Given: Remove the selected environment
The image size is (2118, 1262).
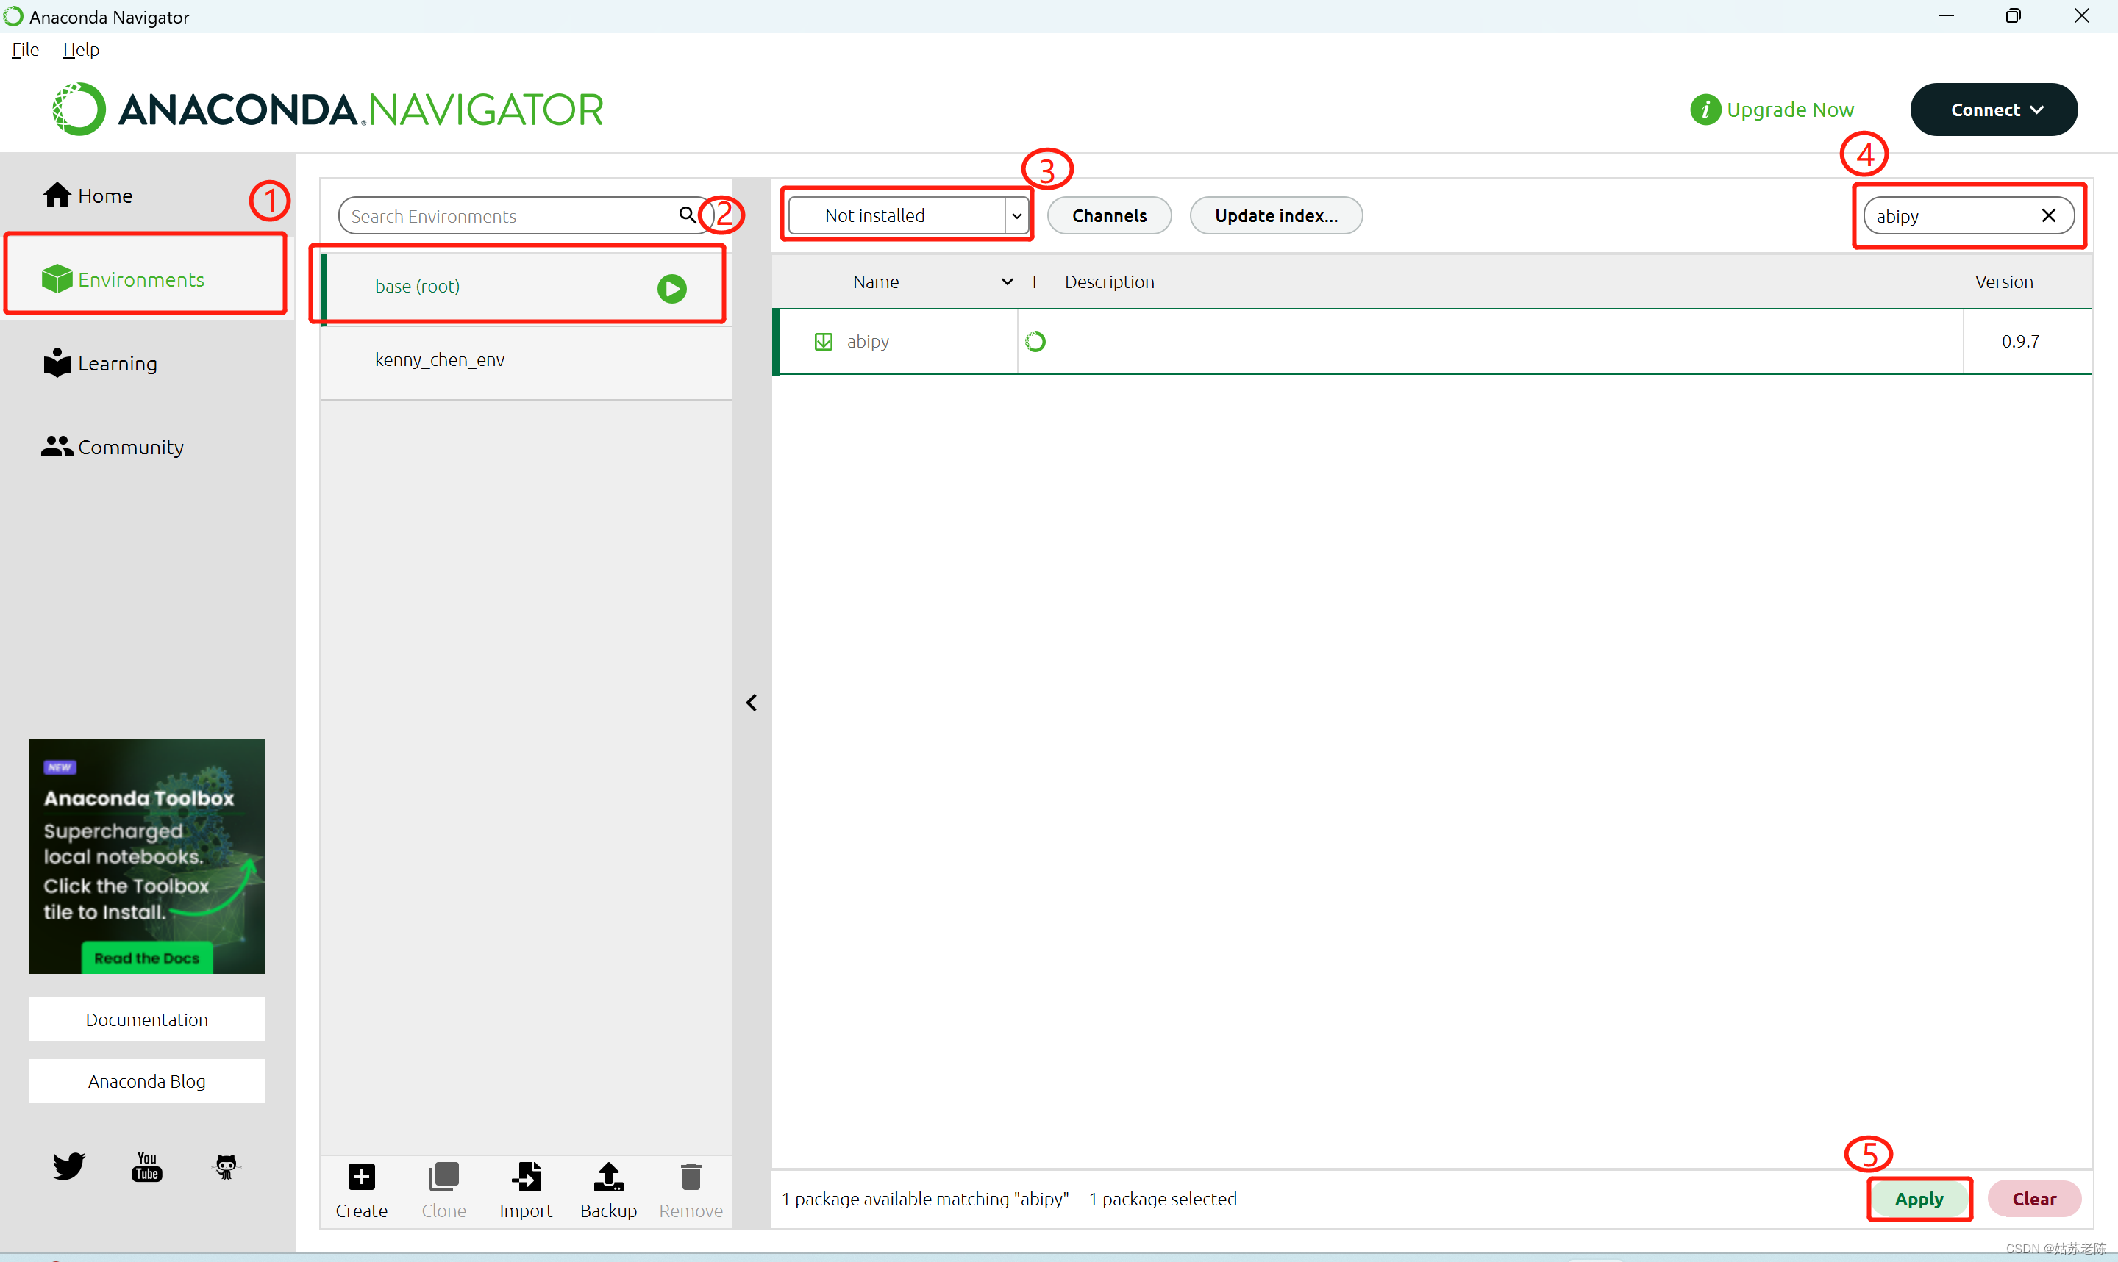Looking at the screenshot, I should 691,1191.
